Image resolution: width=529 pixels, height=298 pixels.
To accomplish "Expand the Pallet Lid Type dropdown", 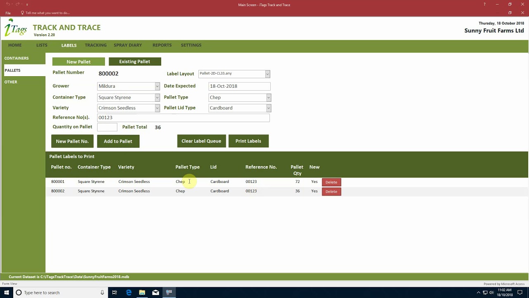I will point(268,108).
